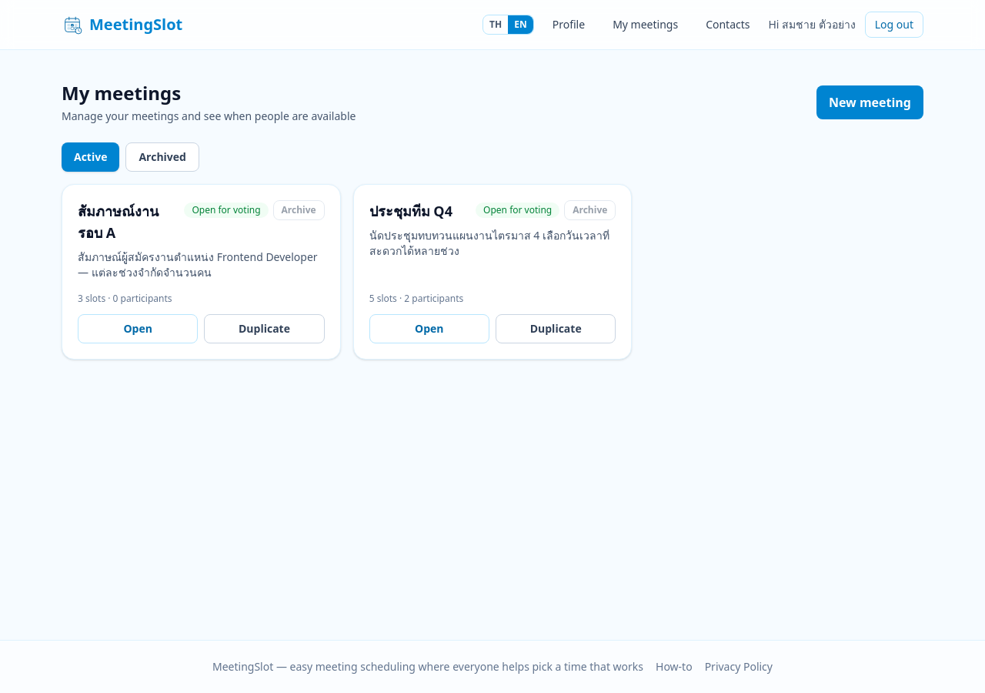Image resolution: width=985 pixels, height=693 pixels.
Task: Click the สัมภาษณ์งาน รอบ A card title
Action: (119, 222)
